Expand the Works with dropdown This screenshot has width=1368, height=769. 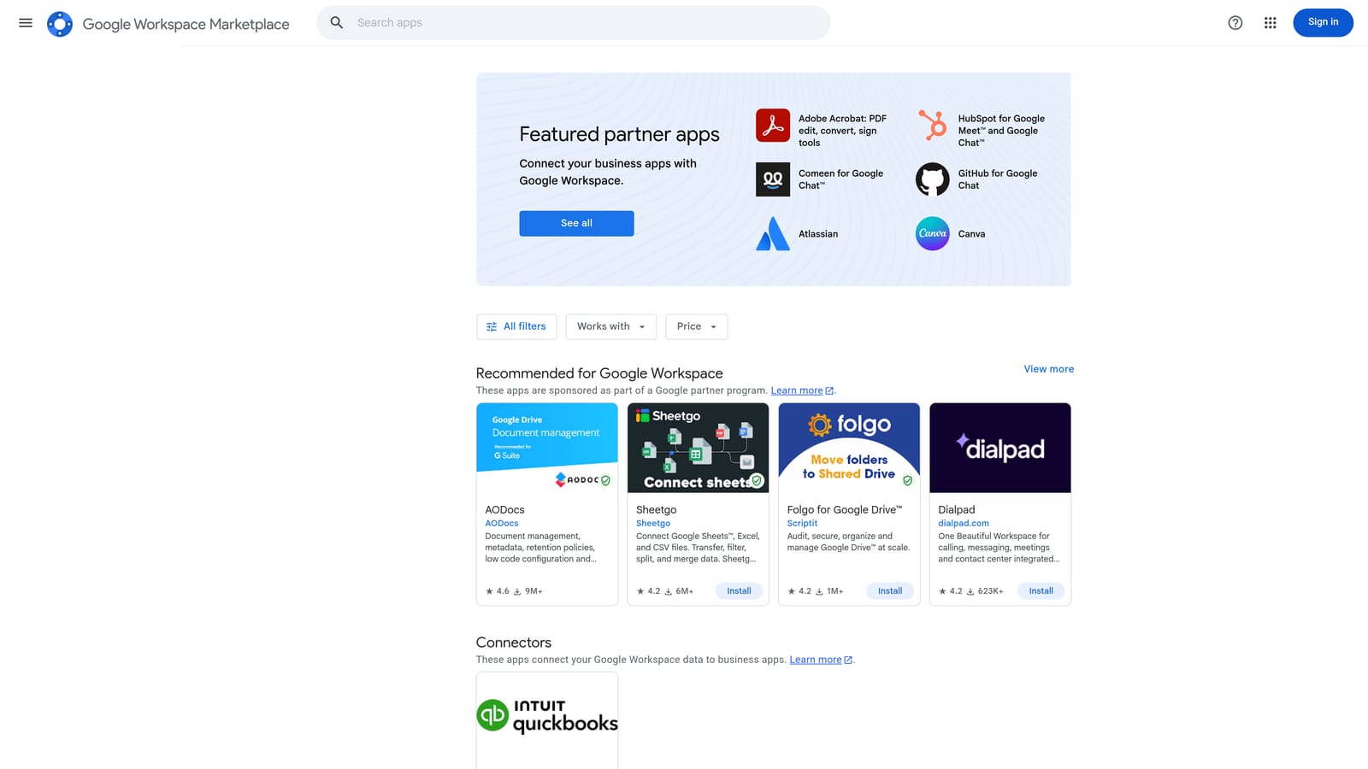(610, 326)
